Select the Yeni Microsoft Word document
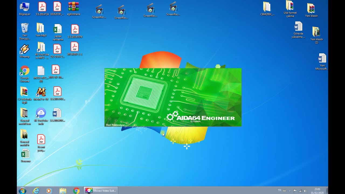Image resolution: width=345 pixels, height=194 pixels. click(x=322, y=62)
